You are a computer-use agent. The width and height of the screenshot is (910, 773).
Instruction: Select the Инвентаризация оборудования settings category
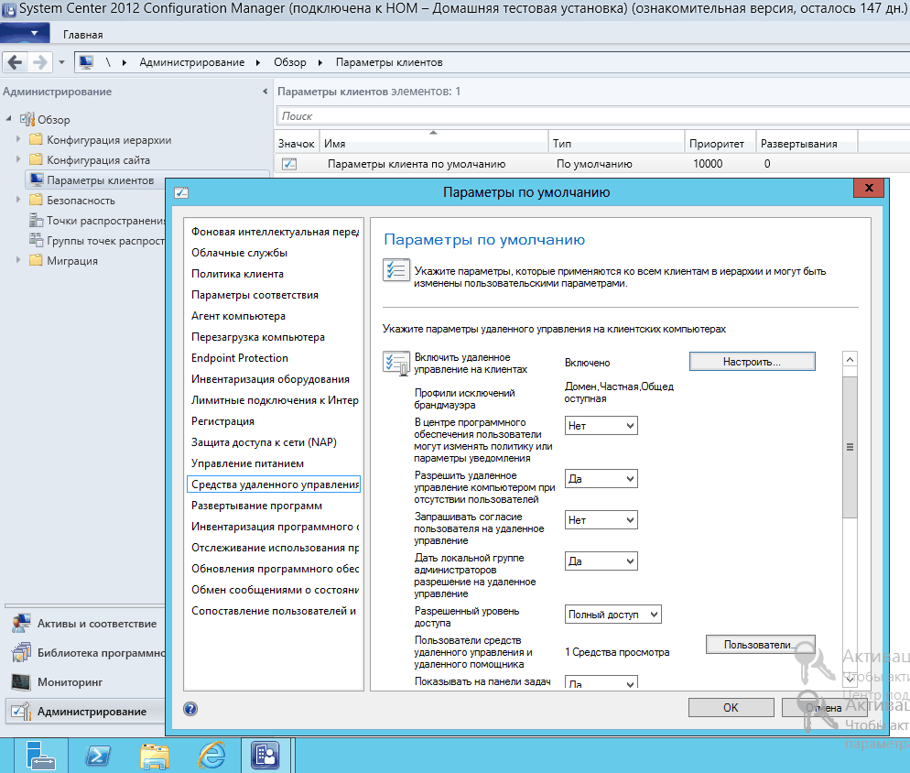pyautogui.click(x=274, y=379)
